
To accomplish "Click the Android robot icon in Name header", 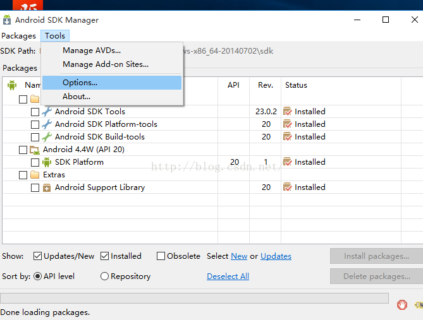I will (12, 85).
